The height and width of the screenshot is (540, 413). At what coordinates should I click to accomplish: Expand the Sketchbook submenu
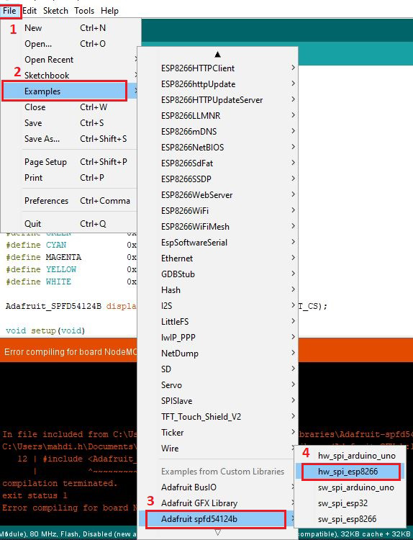click(71, 75)
